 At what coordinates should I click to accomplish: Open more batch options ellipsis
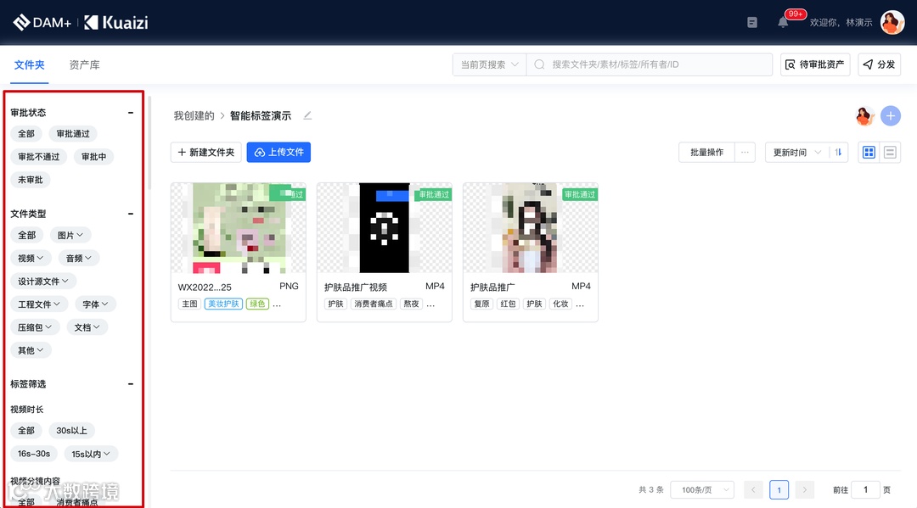[x=745, y=153]
